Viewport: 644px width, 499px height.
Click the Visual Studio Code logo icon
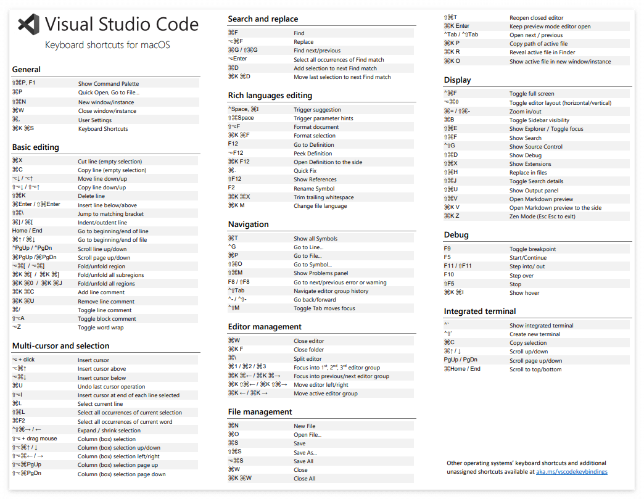coord(29,24)
